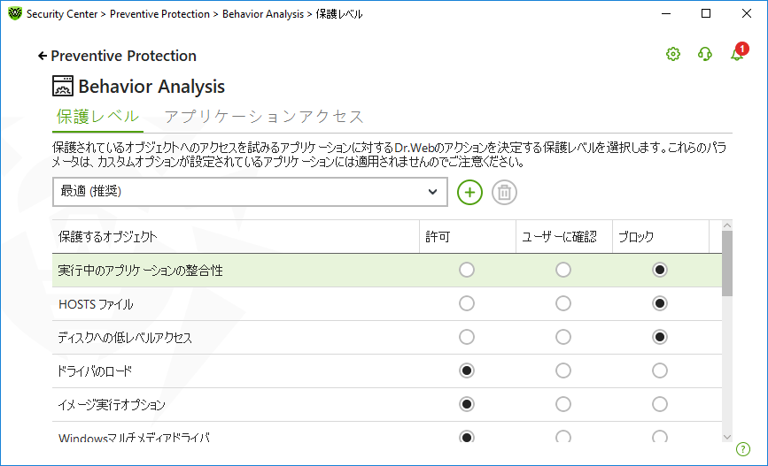768x466 pixels.
Task: Switch to the 保護レベル tab
Action: [97, 117]
